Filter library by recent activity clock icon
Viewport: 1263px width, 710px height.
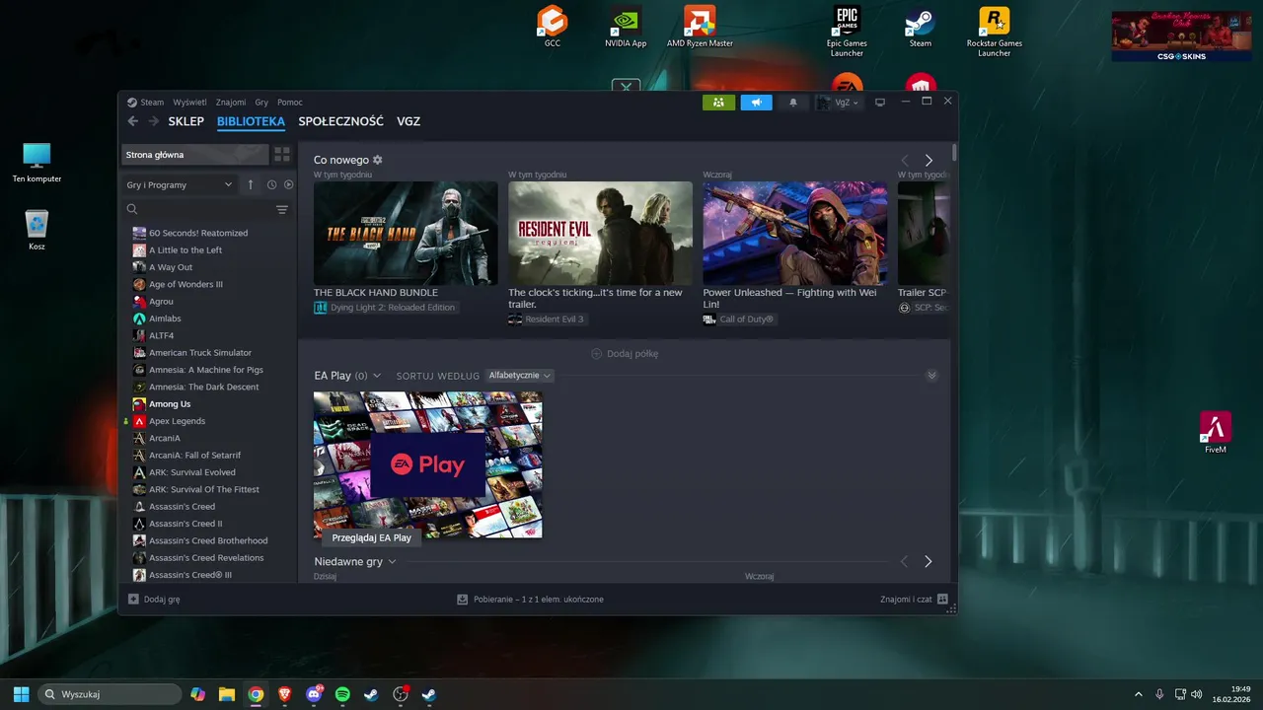tap(271, 184)
